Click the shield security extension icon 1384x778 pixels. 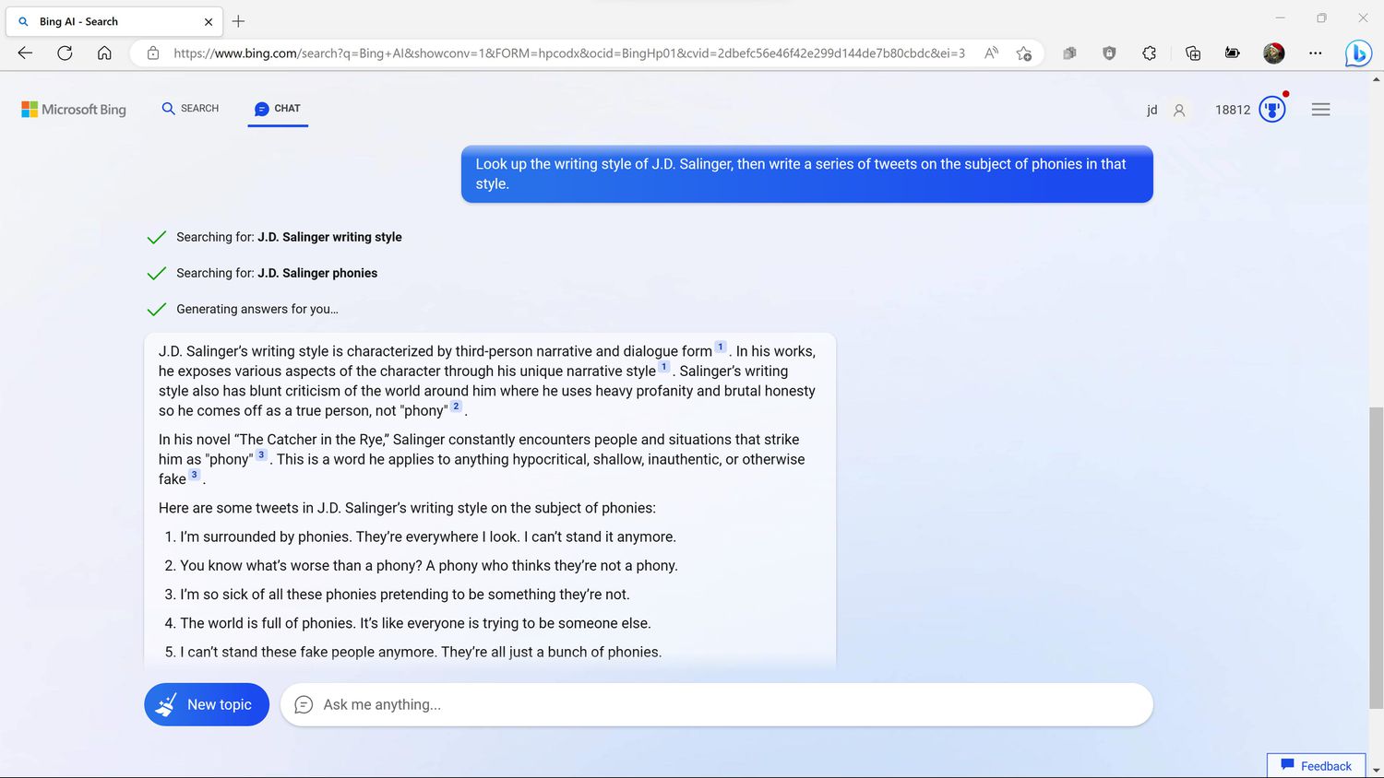click(x=1109, y=53)
